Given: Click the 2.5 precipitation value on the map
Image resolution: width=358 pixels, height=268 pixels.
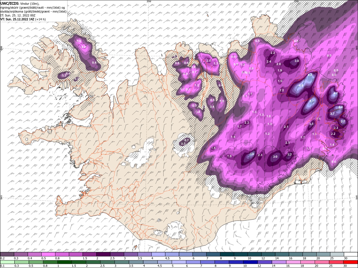Looking at the screenshot, I should (x=287, y=143).
